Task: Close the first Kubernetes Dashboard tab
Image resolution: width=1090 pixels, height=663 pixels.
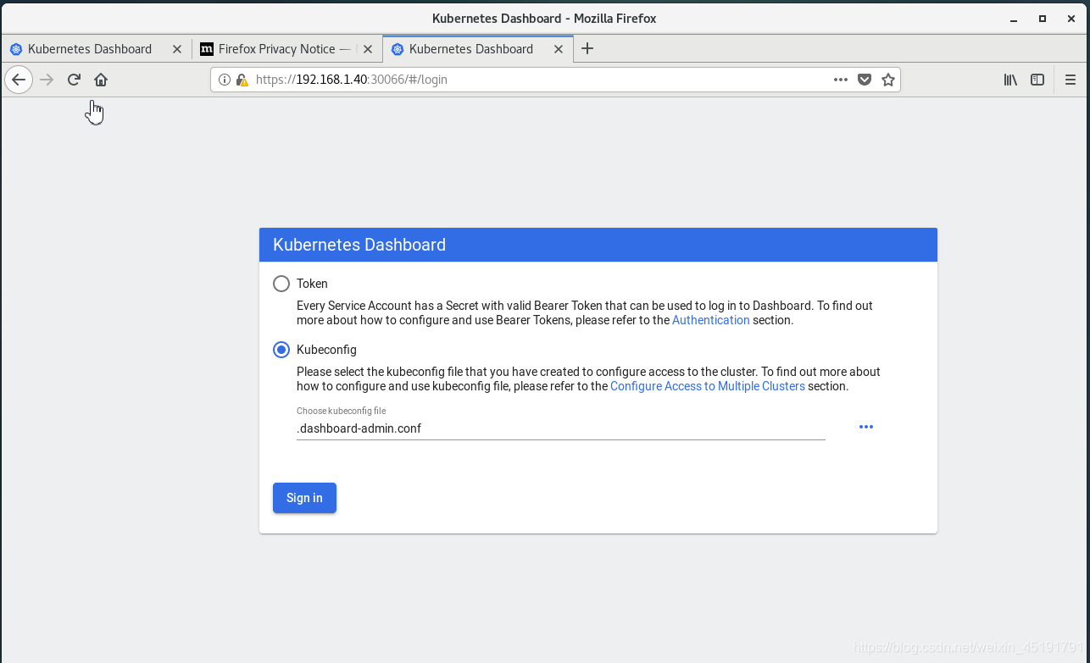Action: (177, 49)
